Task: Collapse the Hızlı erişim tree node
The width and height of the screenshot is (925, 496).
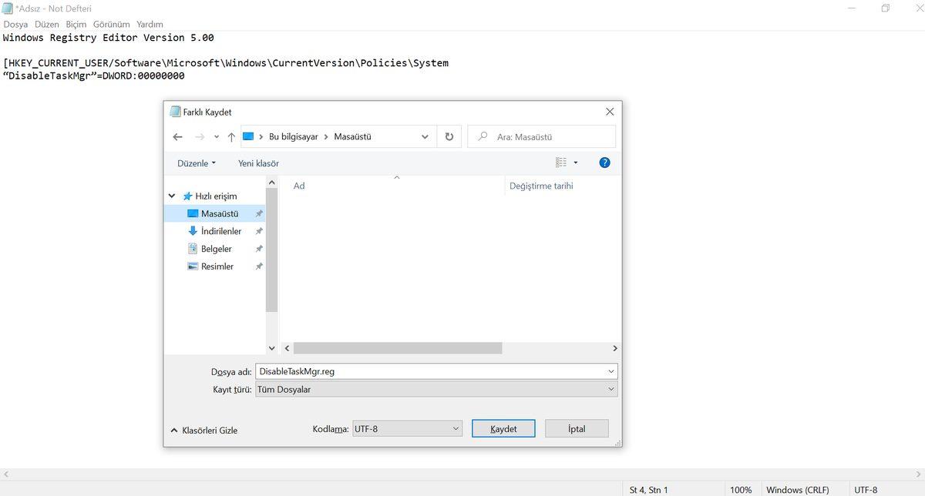Action: (172, 196)
